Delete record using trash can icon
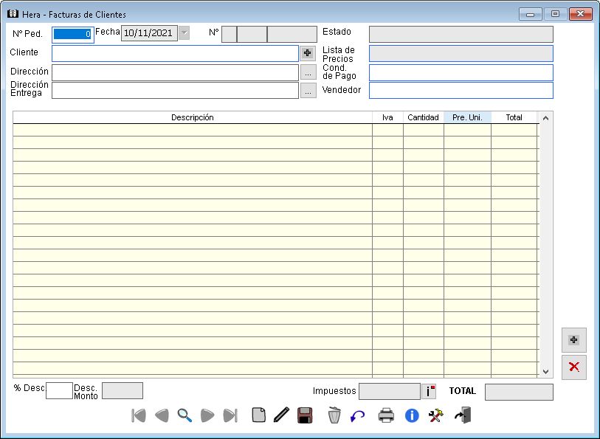Screen dimensions: 600x439 point(334,415)
